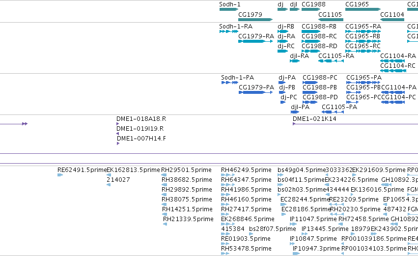Select the Sodh-1 gene arrow

(x=229, y=9)
